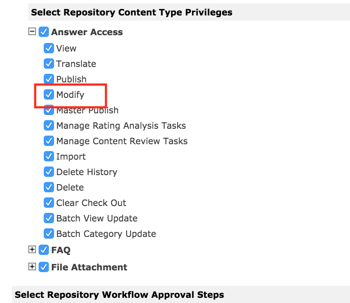The height and width of the screenshot is (303, 350).
Task: Expand the File Attachment privileges node
Action: point(32,267)
